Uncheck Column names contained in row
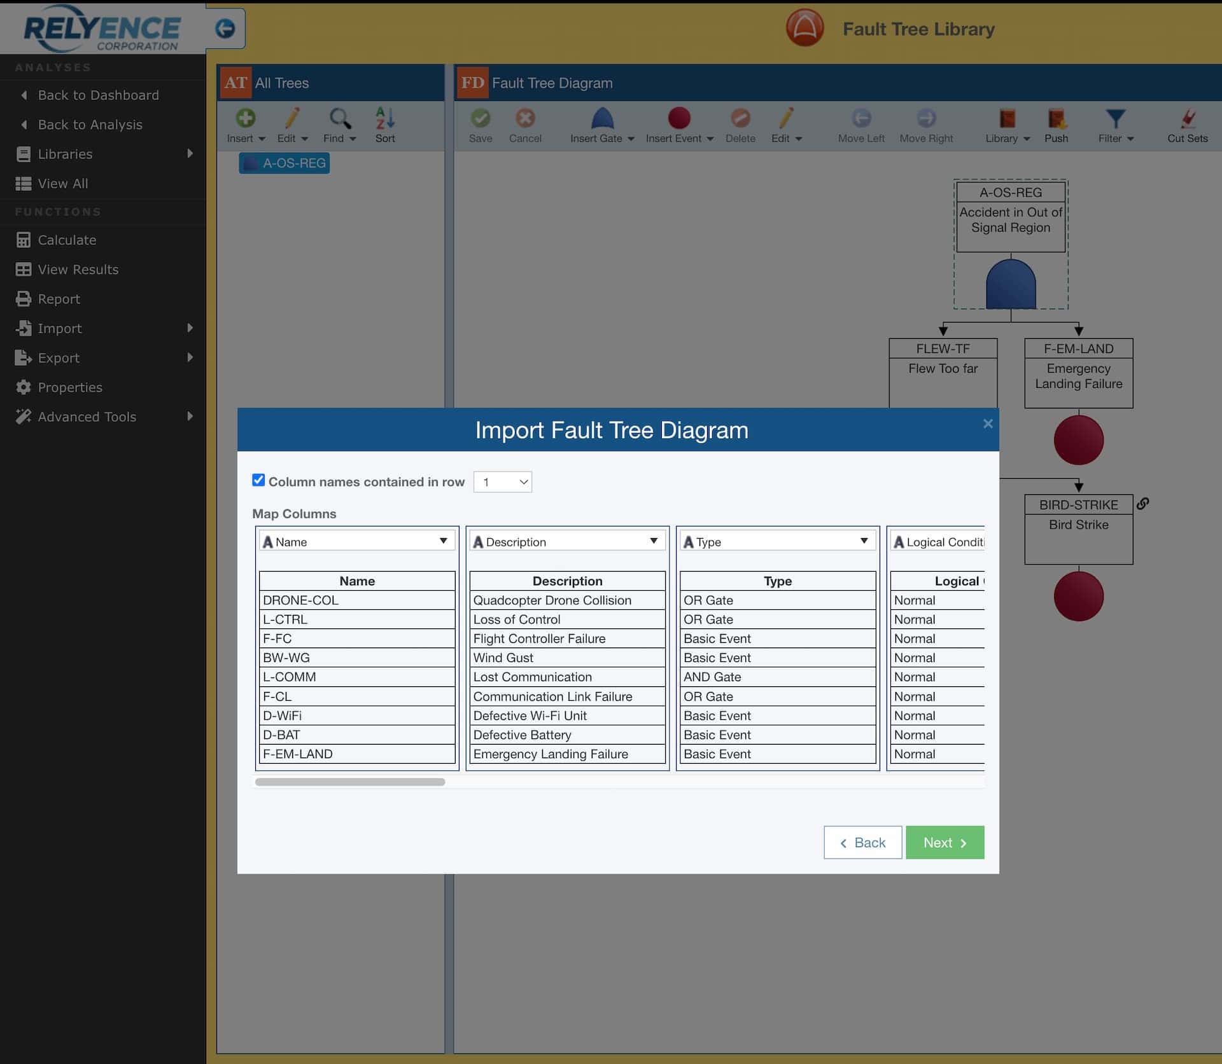 (x=258, y=481)
